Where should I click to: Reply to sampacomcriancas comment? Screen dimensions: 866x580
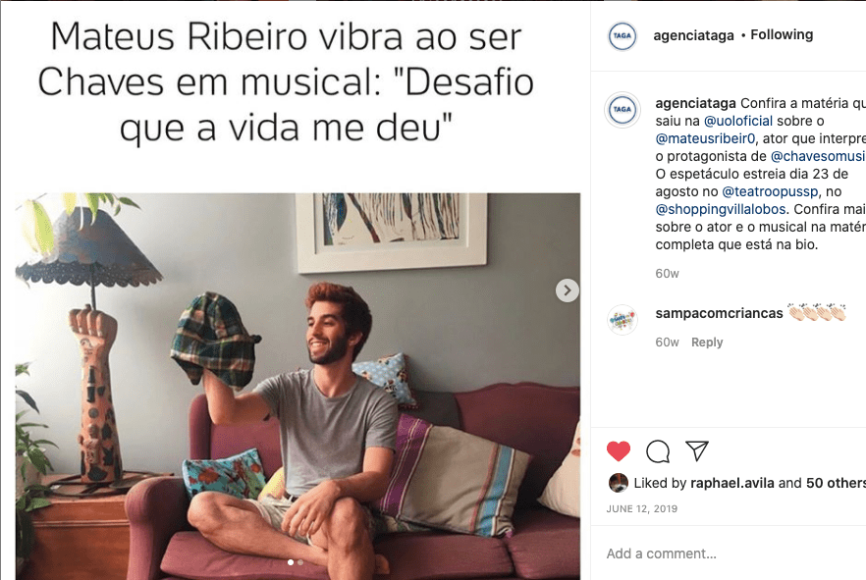707,343
